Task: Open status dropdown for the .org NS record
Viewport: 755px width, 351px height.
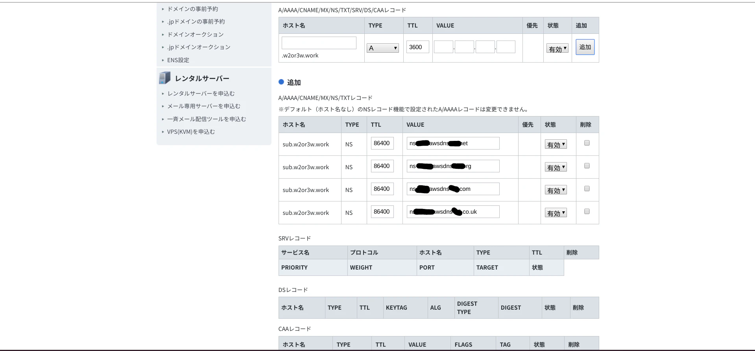Action: (x=556, y=167)
